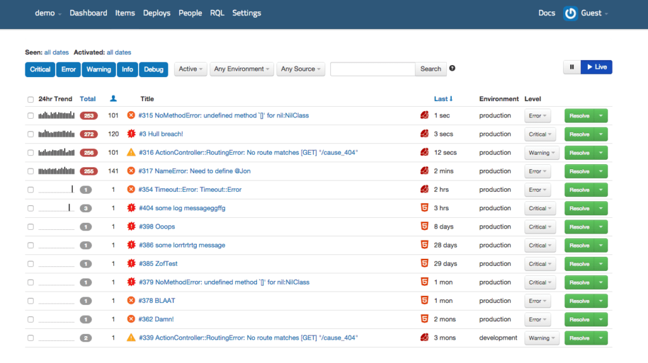Select the checkbox for #354 Timeout::Error

point(30,190)
